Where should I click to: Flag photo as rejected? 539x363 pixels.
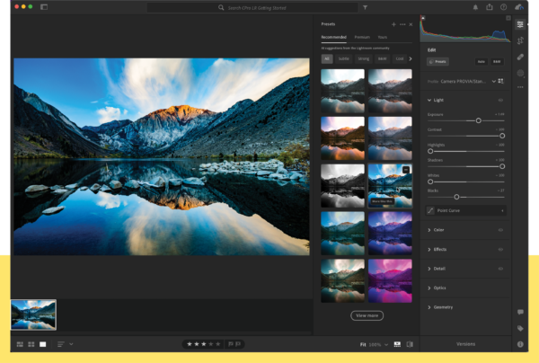click(238, 344)
